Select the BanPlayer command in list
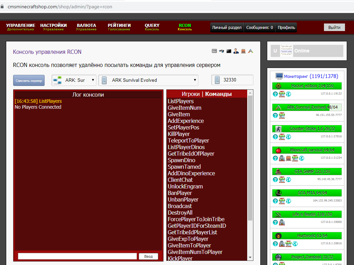Image resolution: width=354 pixels, height=265 pixels. click(x=180, y=193)
